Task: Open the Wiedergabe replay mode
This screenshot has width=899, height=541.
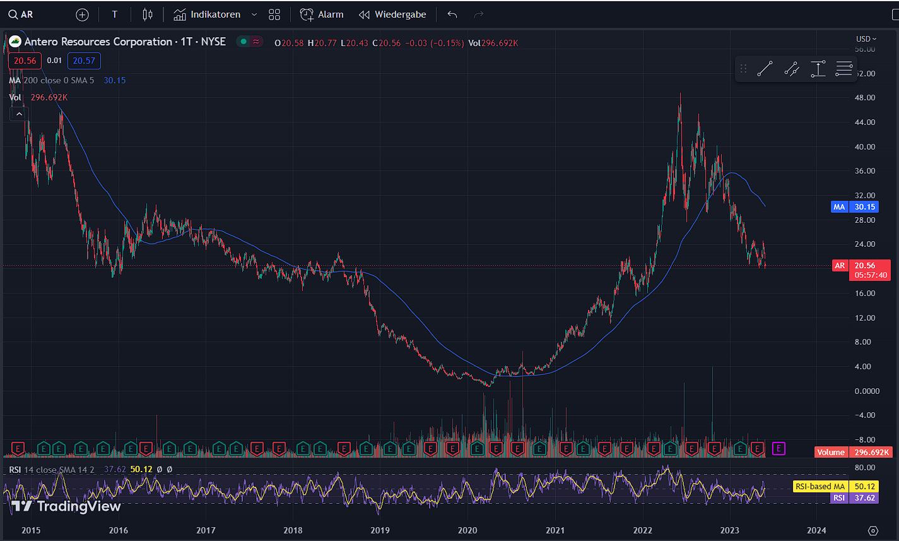Action: point(392,15)
